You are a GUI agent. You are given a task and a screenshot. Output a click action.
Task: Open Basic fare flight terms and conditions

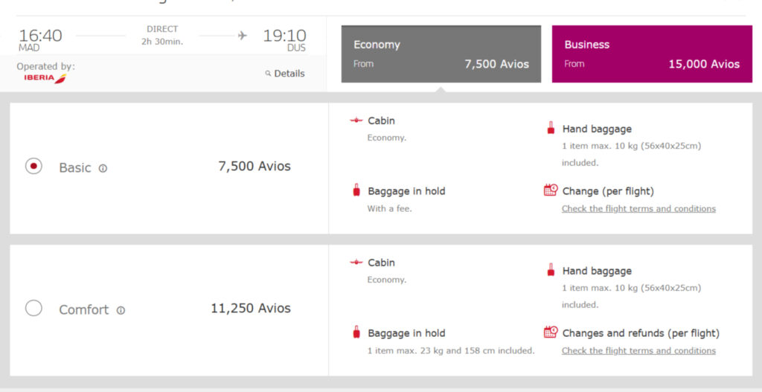tap(638, 209)
